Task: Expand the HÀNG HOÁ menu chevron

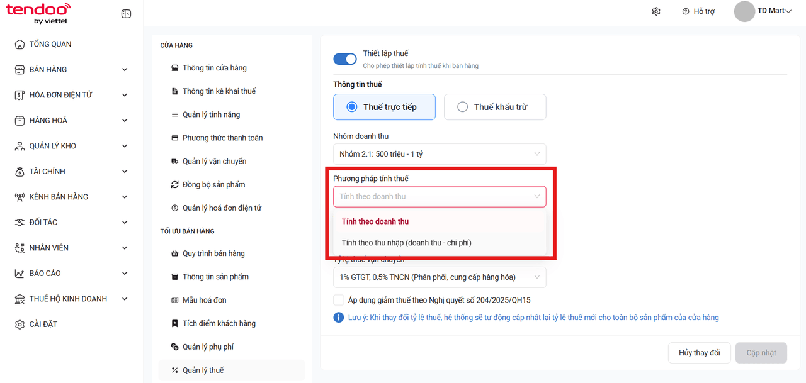Action: coord(125,121)
